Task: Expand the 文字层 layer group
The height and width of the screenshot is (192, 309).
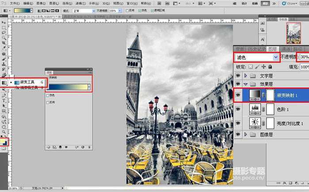Action: [245, 75]
